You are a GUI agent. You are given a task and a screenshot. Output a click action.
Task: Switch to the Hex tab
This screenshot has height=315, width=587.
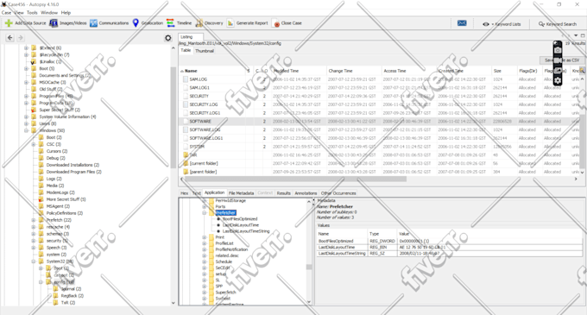tap(185, 193)
